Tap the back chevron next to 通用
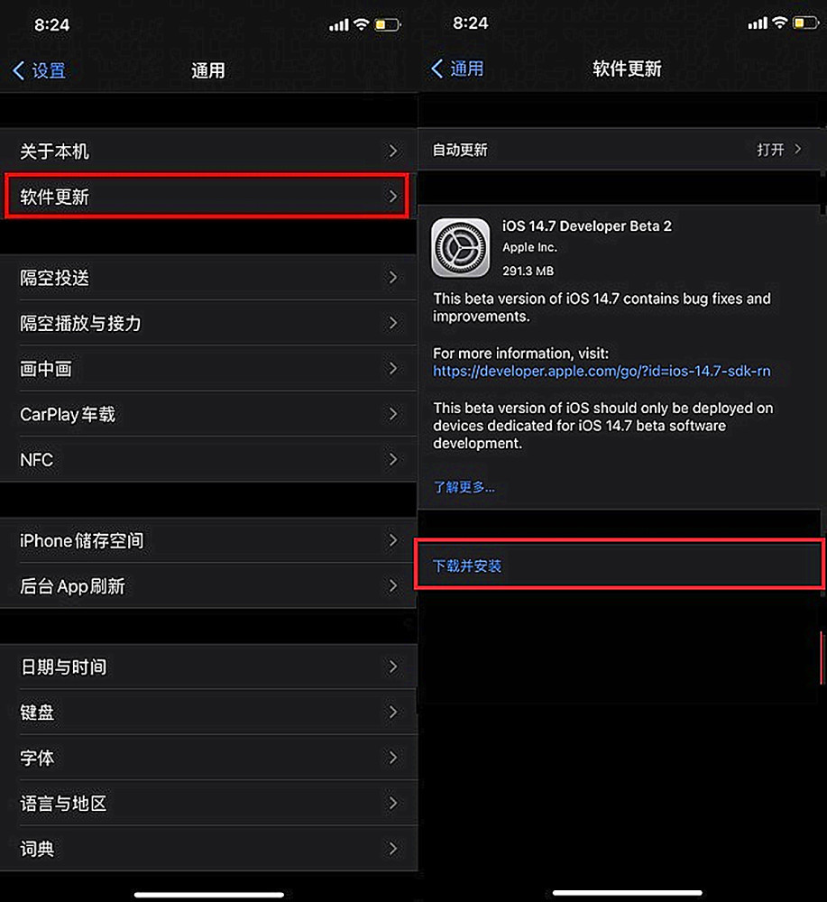The width and height of the screenshot is (827, 902). 436,69
